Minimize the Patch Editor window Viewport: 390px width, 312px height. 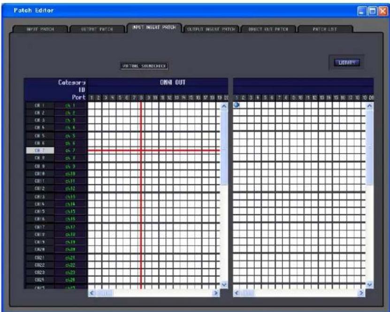coord(361,11)
